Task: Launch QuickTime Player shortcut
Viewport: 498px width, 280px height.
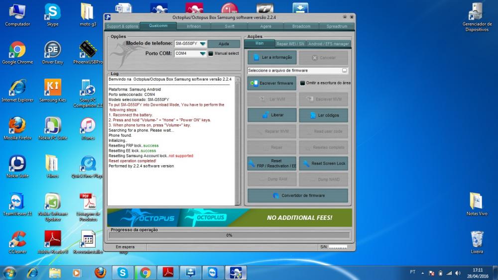Action: pyautogui.click(x=88, y=167)
